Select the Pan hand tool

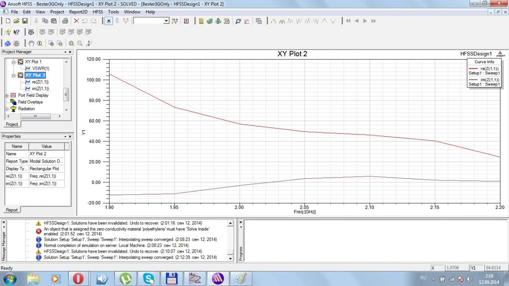point(31,43)
